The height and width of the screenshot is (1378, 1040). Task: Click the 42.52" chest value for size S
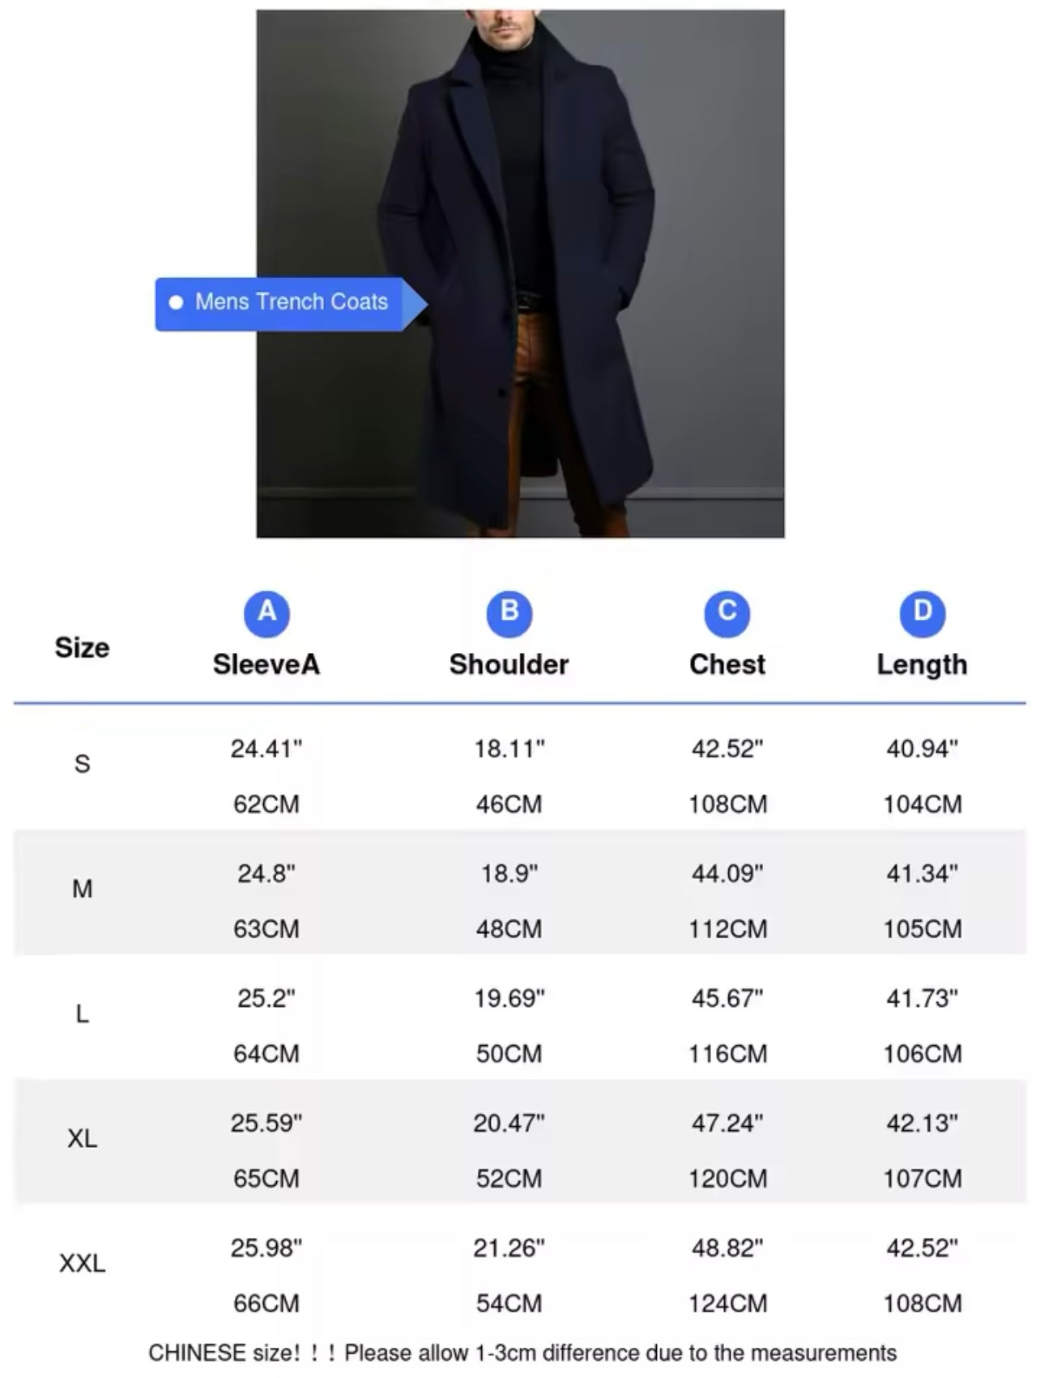727,749
